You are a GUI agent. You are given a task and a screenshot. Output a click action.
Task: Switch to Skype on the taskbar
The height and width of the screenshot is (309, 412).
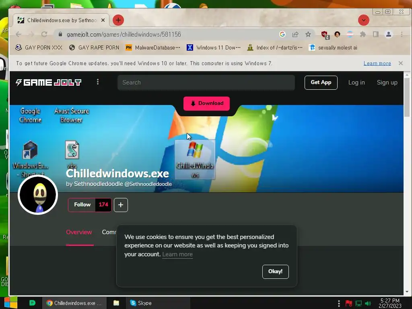tap(158, 303)
